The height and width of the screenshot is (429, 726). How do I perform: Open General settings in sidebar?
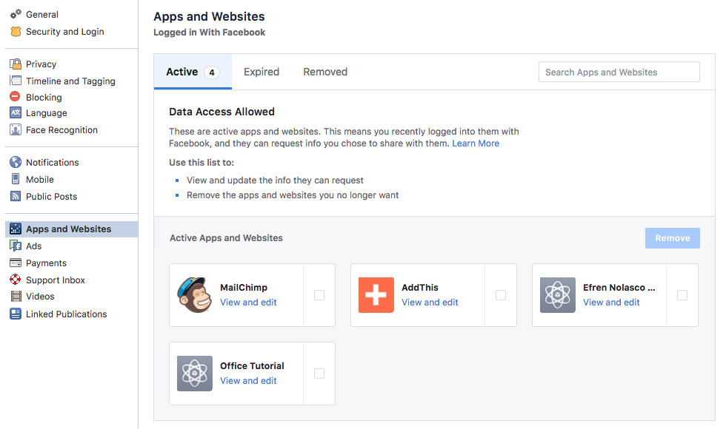[x=42, y=14]
